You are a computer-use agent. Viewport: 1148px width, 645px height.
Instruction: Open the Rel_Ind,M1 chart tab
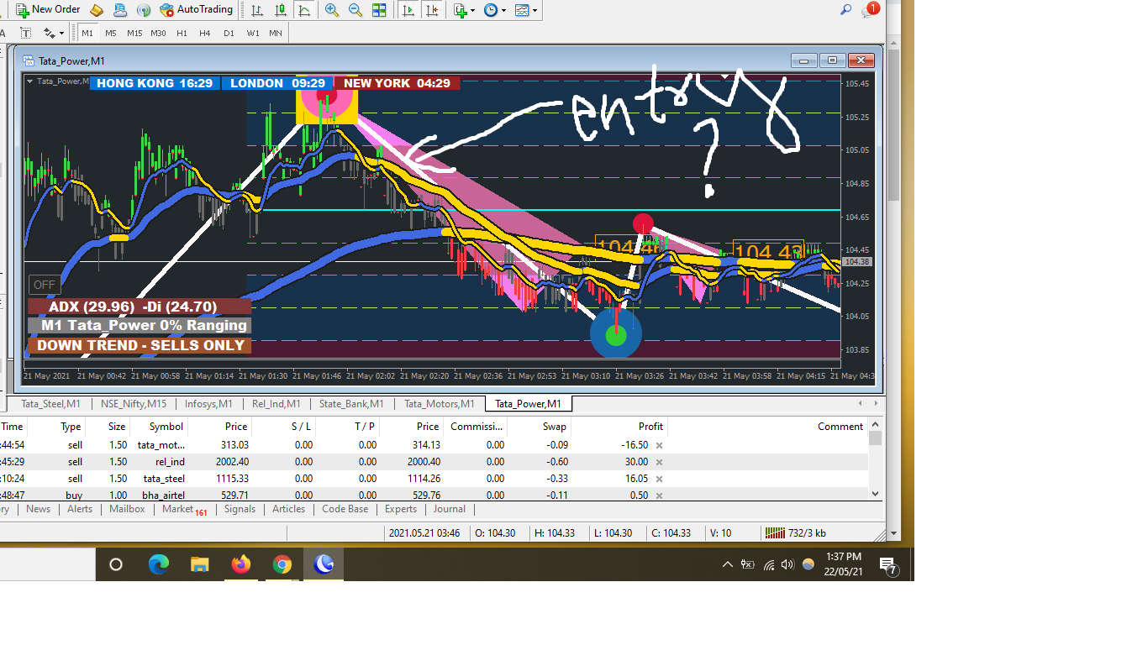point(276,404)
